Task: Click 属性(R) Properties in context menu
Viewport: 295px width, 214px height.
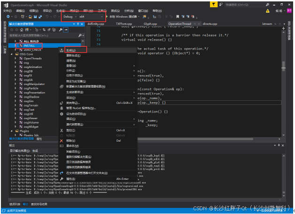Action: click(x=71, y=179)
